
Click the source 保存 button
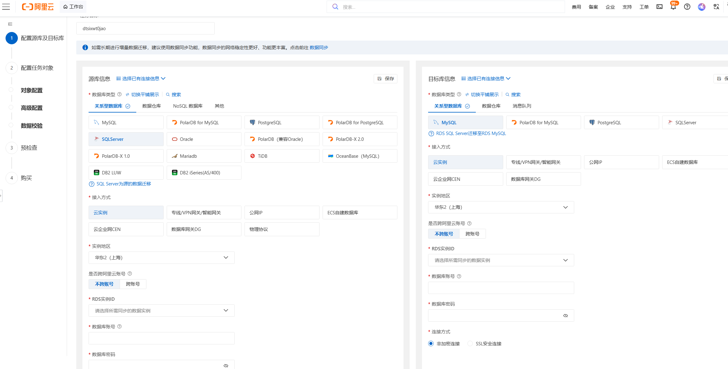coord(385,79)
